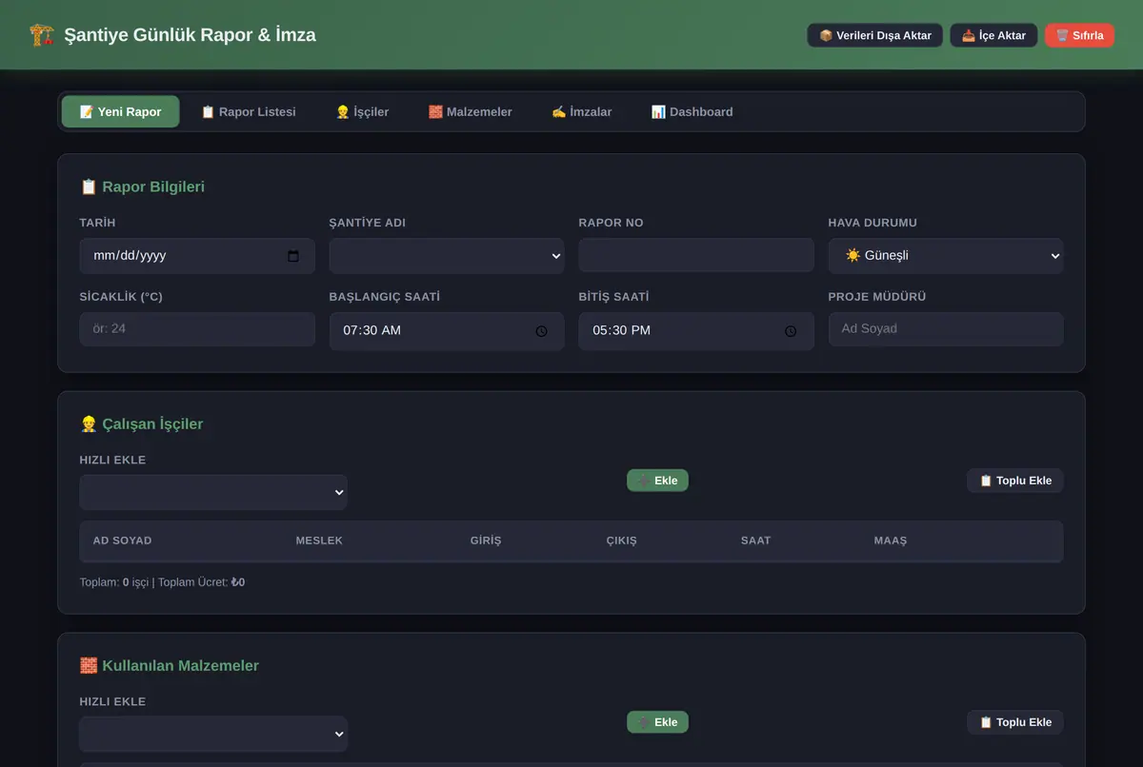Click the İçe Aktar button
This screenshot has width=1143, height=767.
pos(993,35)
